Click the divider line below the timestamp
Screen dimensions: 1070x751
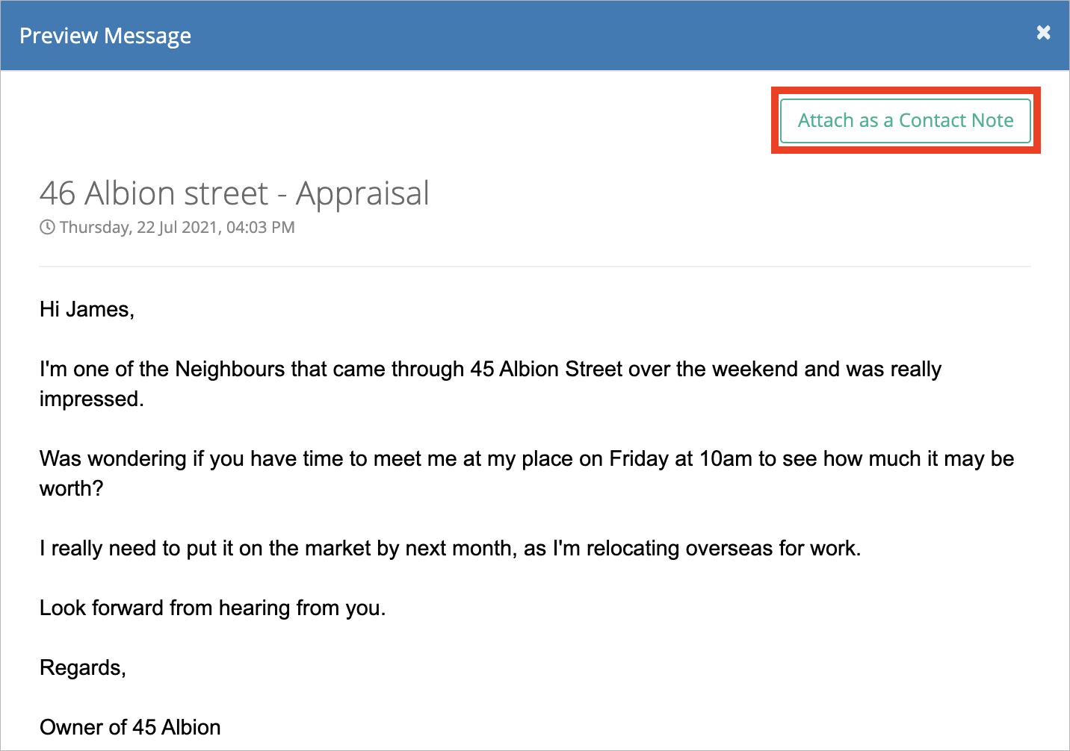(535, 267)
